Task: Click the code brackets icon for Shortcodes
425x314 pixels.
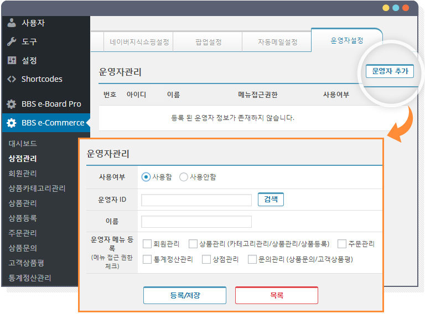Action: coord(12,79)
